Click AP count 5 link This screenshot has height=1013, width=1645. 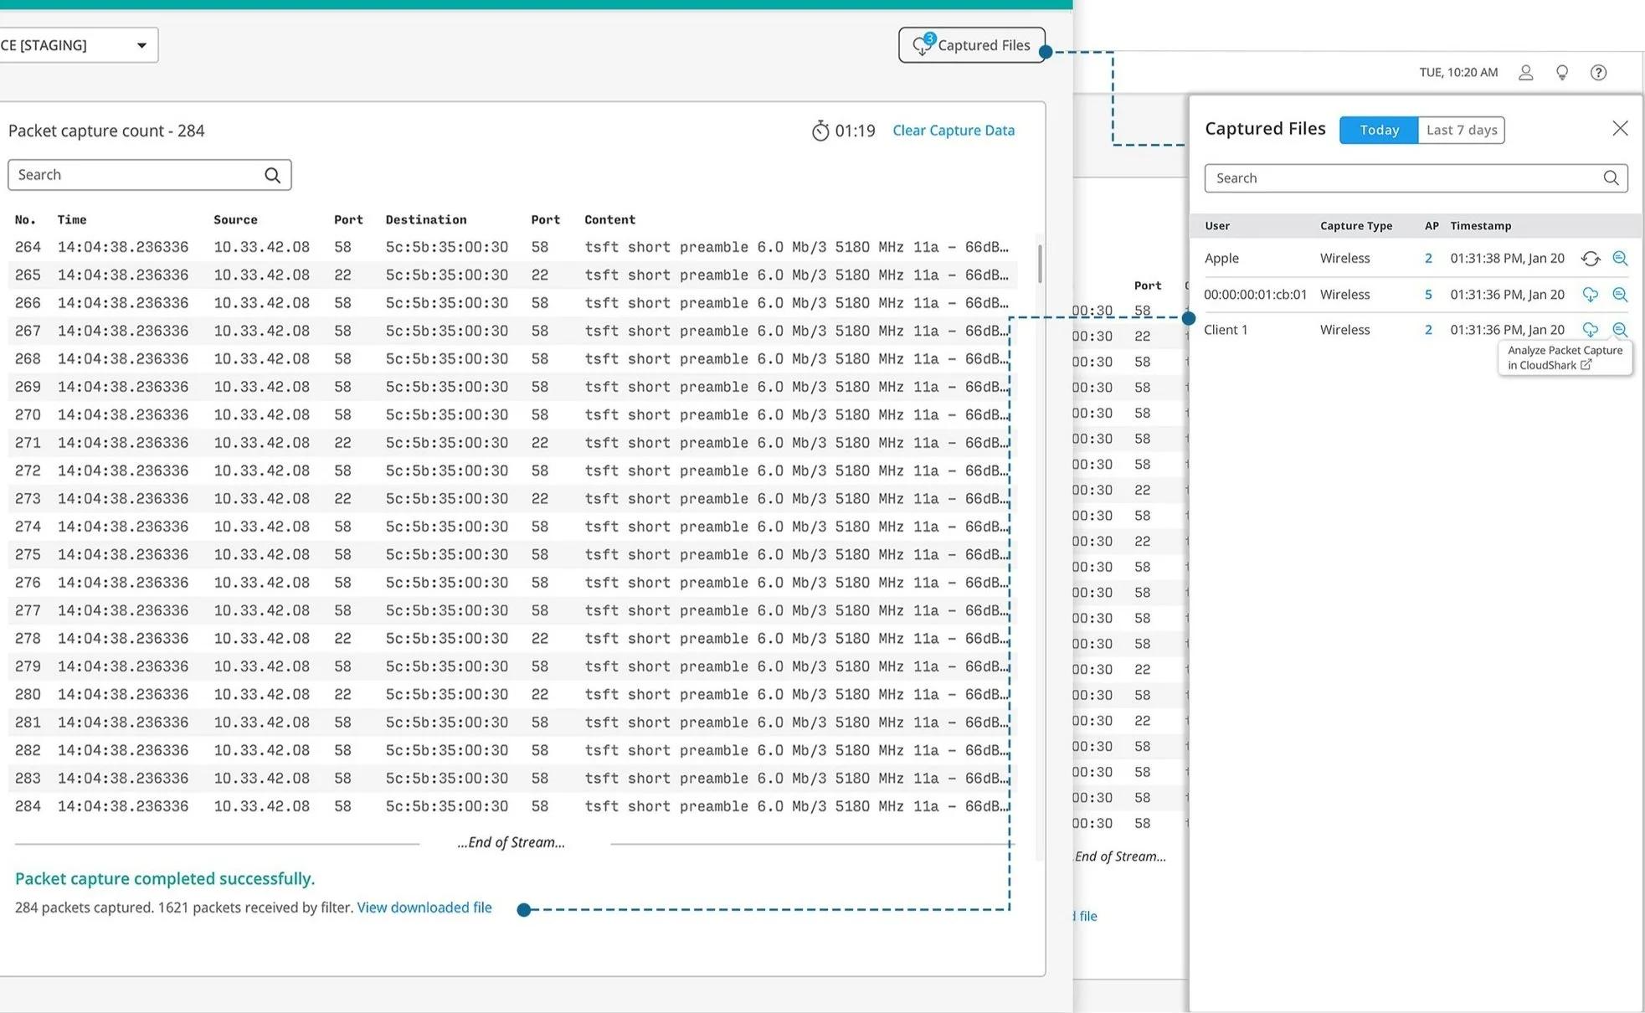[x=1428, y=295]
